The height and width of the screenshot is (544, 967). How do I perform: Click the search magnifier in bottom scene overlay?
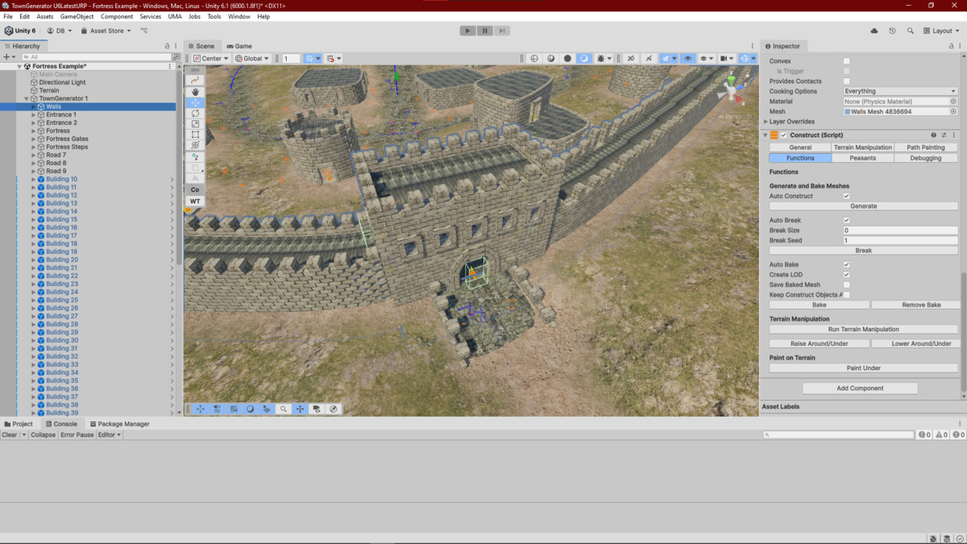click(284, 409)
